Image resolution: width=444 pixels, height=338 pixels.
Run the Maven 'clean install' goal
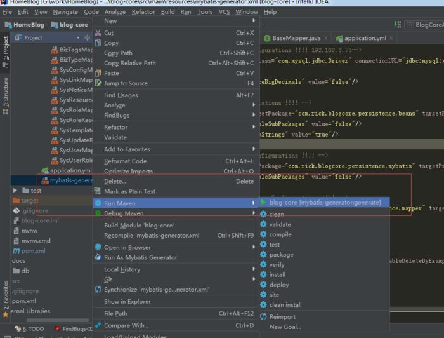[x=285, y=305]
